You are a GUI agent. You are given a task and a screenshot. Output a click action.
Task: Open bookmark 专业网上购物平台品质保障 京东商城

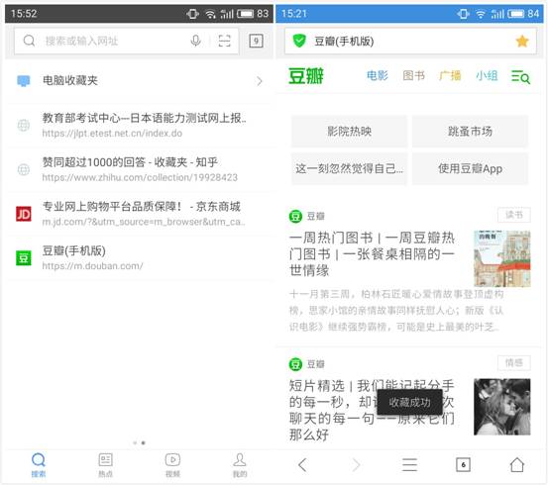pos(140,214)
